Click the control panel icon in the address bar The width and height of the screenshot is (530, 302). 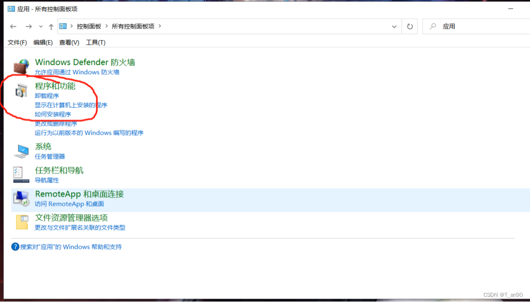pos(63,26)
